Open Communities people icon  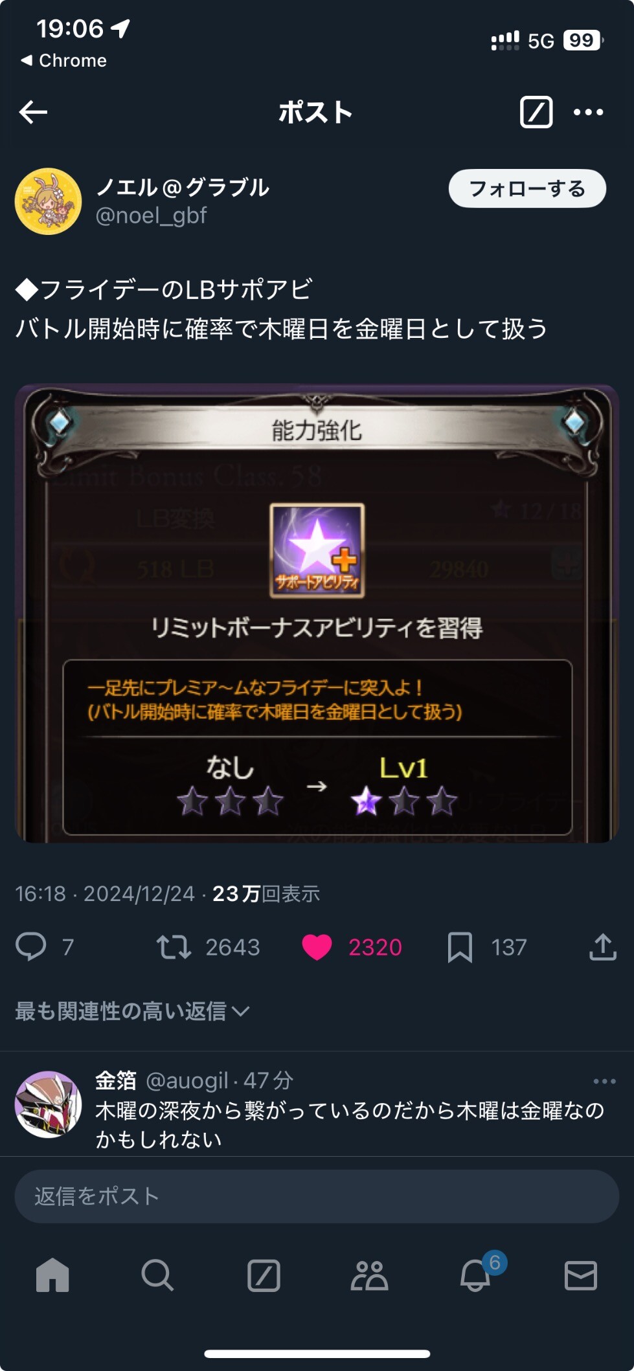(x=369, y=1275)
